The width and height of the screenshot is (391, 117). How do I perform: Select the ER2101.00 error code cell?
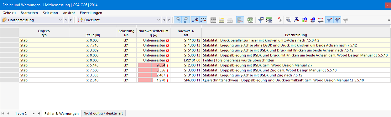pyautogui.click(x=186, y=60)
